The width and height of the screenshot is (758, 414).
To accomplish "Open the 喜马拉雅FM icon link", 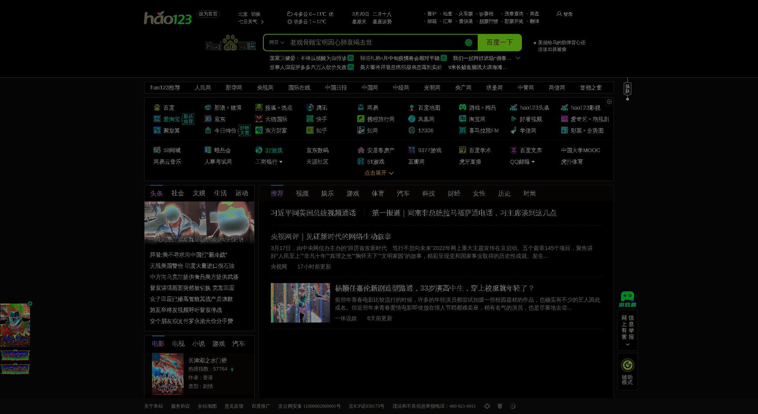I will pyautogui.click(x=462, y=130).
